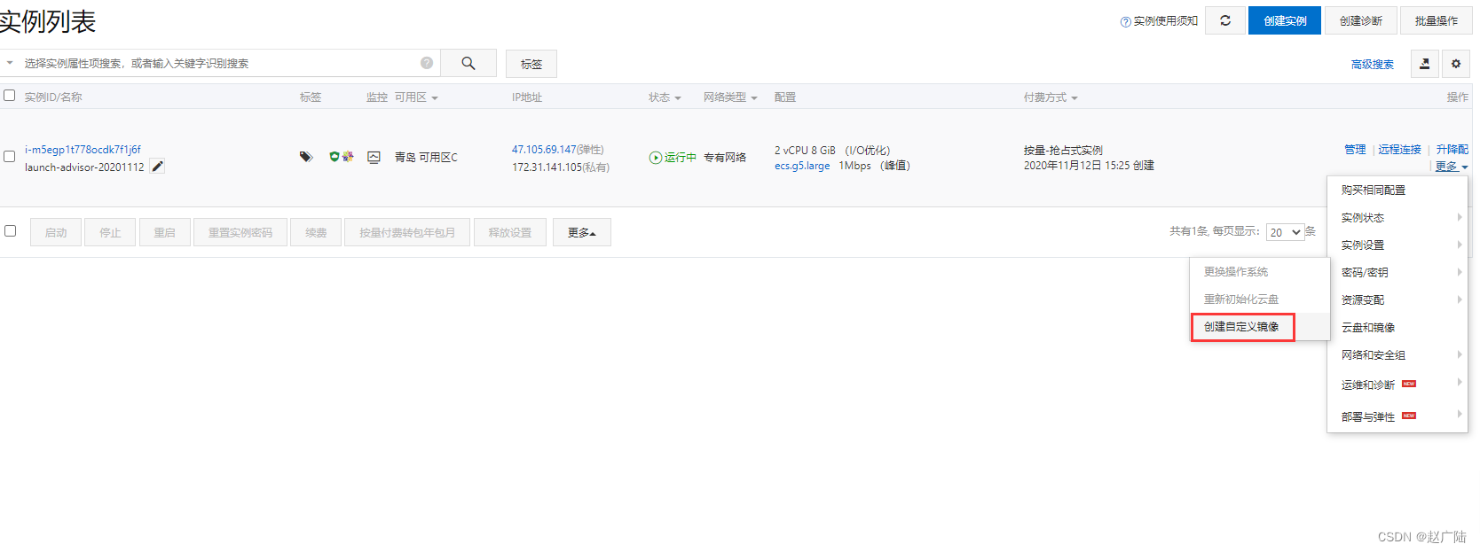Click the colorful flower icon in the row

pos(348,156)
